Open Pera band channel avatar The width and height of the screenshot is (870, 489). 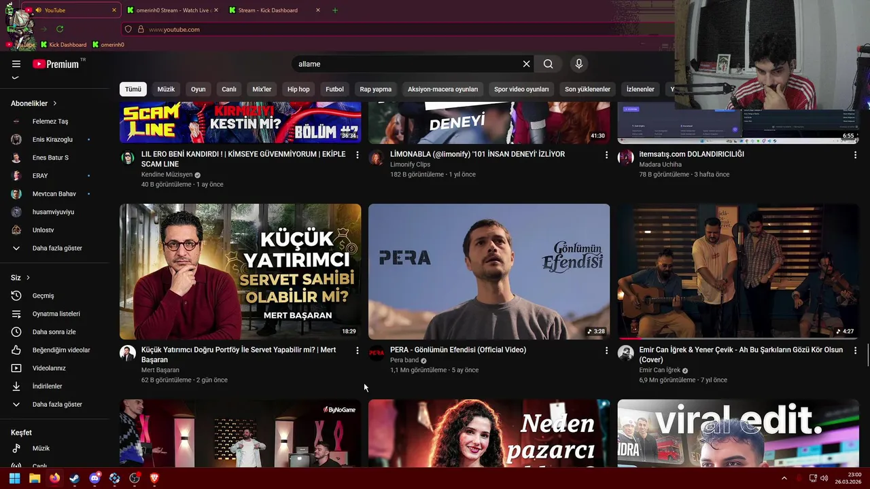point(377,352)
